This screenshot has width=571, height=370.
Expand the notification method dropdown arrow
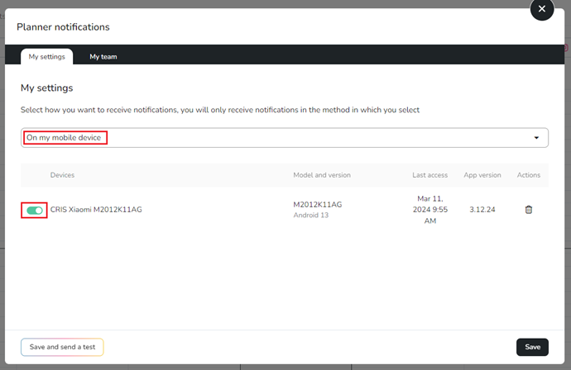(536, 138)
